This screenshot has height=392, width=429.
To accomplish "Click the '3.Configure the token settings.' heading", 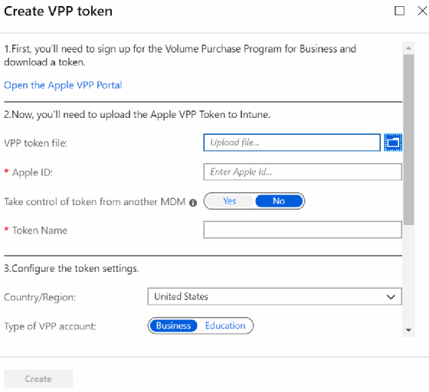I will pos(71,269).
